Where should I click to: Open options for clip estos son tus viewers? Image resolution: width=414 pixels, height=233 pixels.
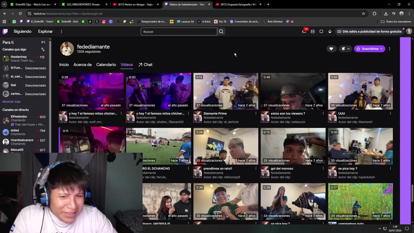click(x=323, y=113)
